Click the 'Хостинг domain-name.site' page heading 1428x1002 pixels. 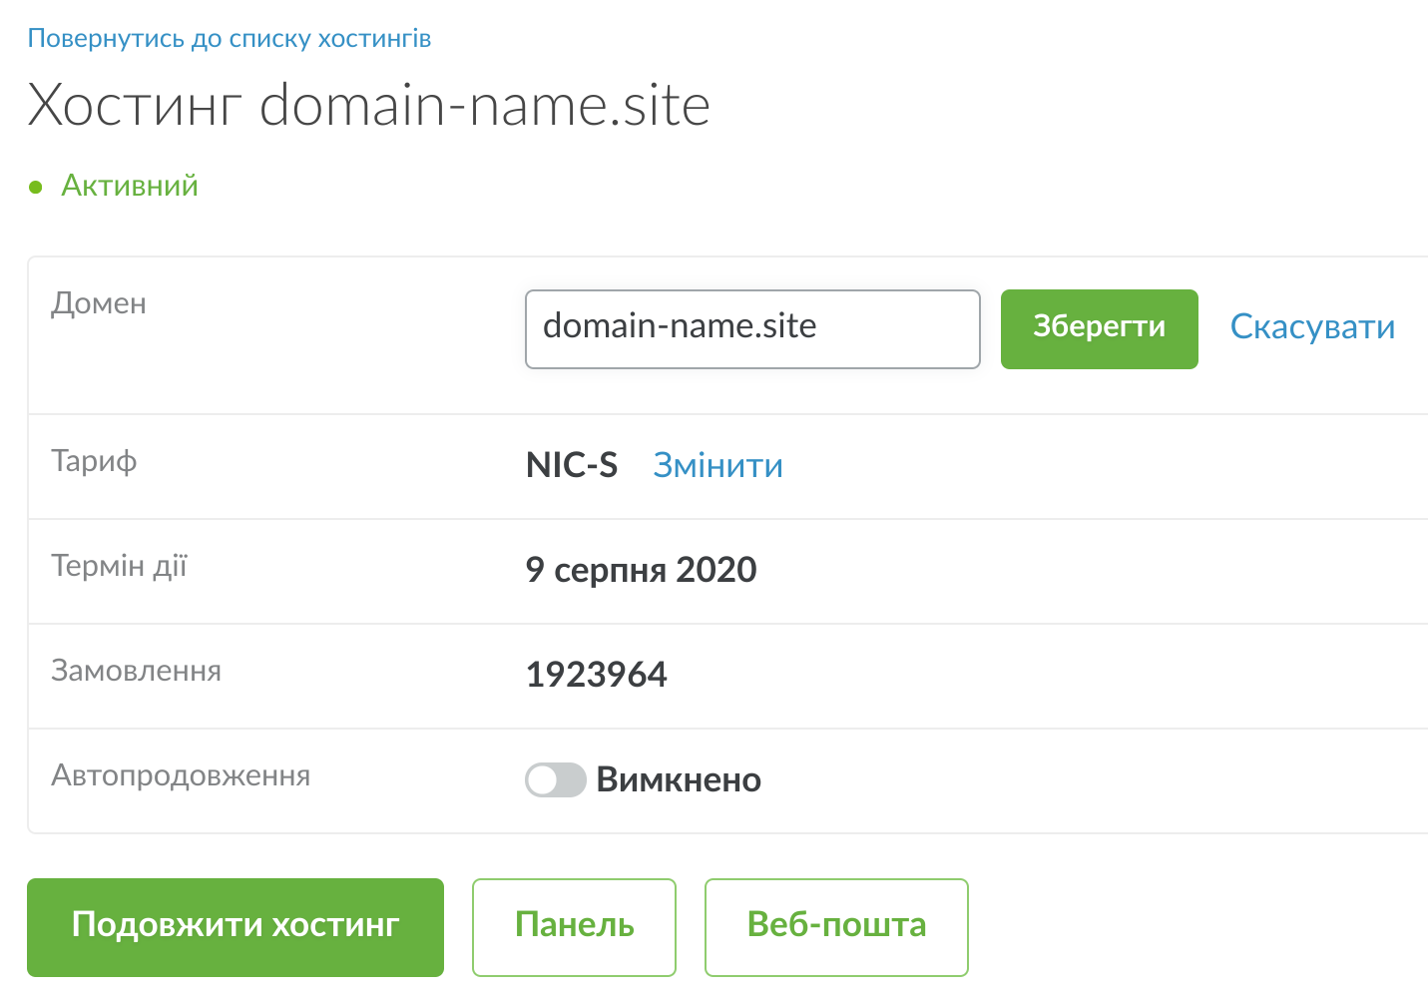click(x=368, y=106)
